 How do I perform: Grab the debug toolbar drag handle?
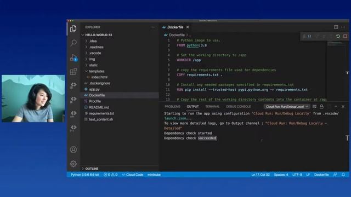[x=304, y=36]
